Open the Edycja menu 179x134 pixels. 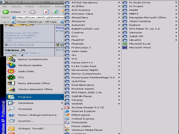coord(16,6)
